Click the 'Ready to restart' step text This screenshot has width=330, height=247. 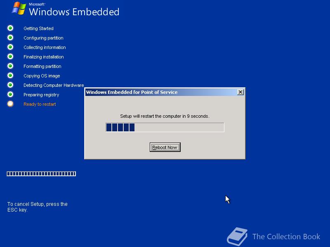(x=40, y=104)
